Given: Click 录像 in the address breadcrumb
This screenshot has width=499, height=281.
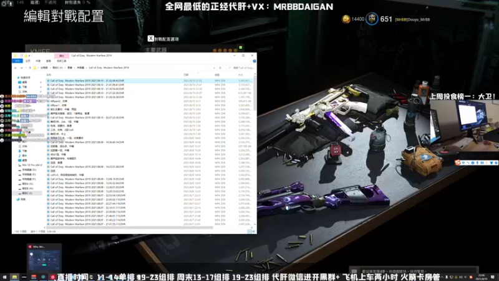Looking at the screenshot, I should pos(70,68).
